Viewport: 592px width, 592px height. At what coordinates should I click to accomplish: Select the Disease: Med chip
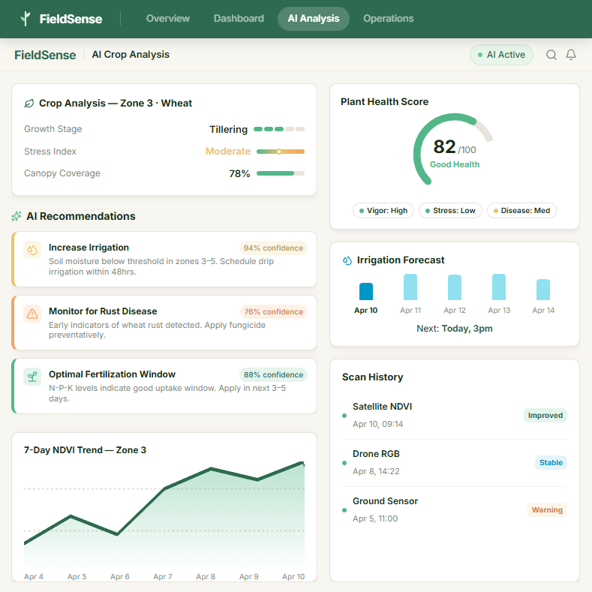click(x=521, y=211)
